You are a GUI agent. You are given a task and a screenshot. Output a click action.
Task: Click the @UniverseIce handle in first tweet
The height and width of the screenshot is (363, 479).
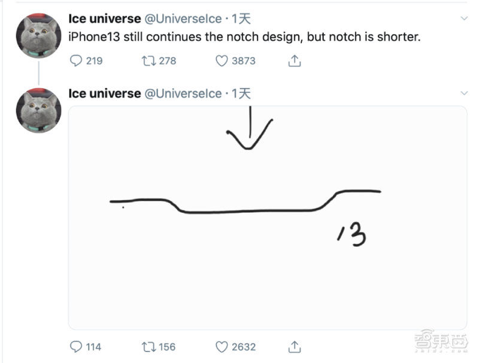[x=183, y=19]
